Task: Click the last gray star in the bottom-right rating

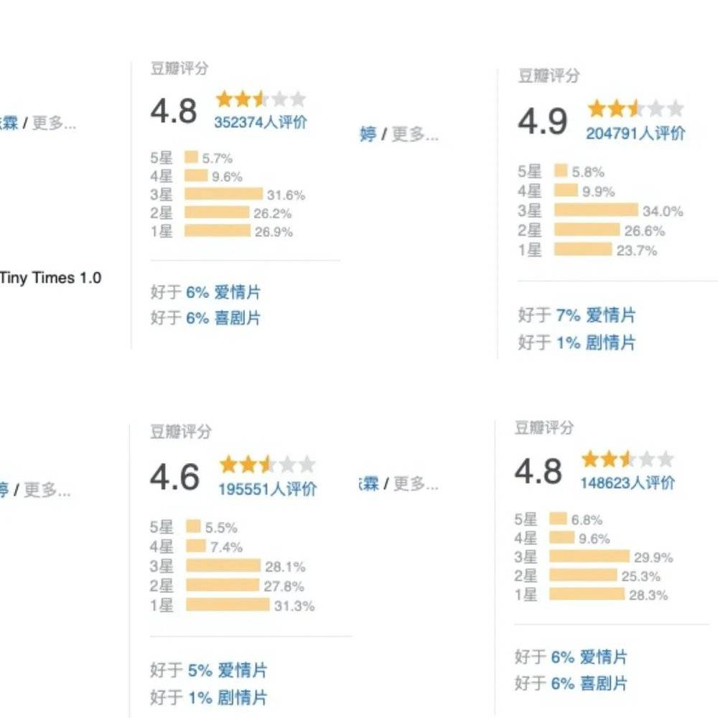Action: (x=666, y=460)
